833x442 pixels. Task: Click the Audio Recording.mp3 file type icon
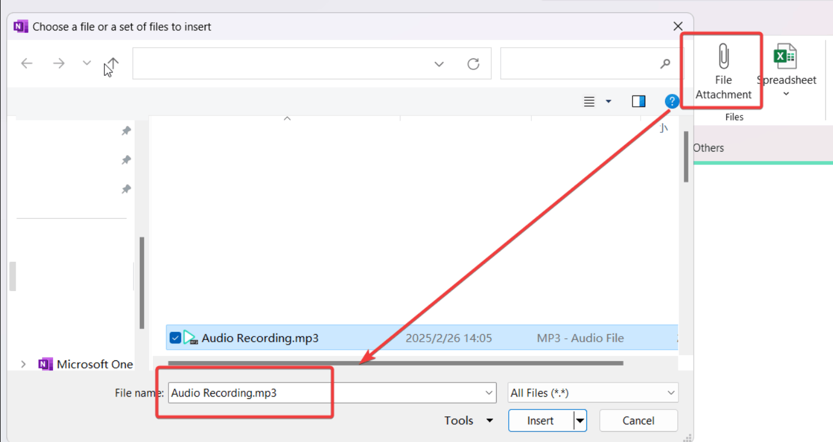[190, 338]
